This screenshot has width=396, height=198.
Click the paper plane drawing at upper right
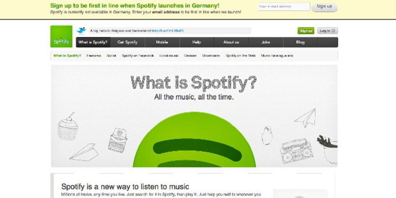click(306, 118)
